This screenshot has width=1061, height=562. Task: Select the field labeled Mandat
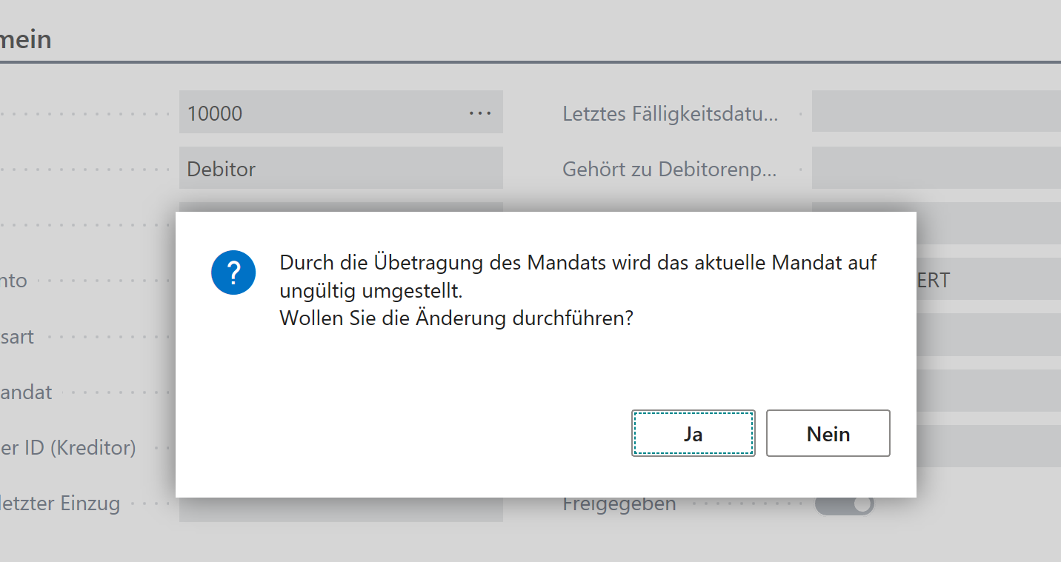click(x=26, y=392)
